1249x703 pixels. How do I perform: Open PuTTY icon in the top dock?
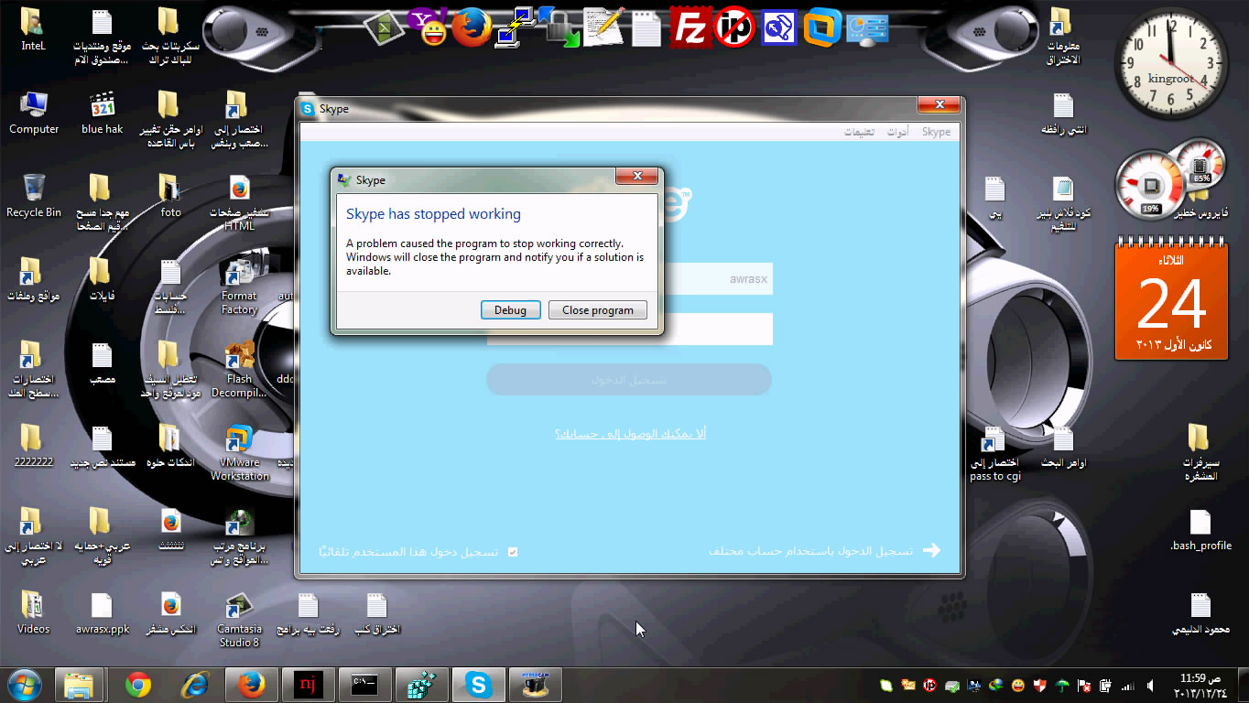coord(516,27)
